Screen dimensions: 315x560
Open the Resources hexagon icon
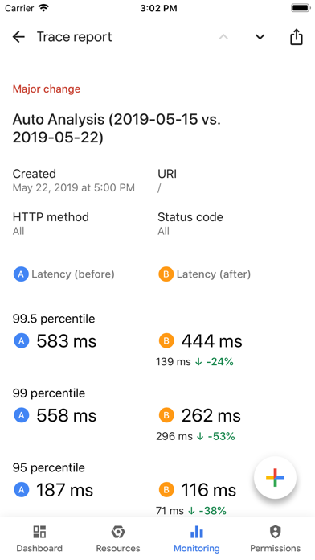(x=118, y=532)
